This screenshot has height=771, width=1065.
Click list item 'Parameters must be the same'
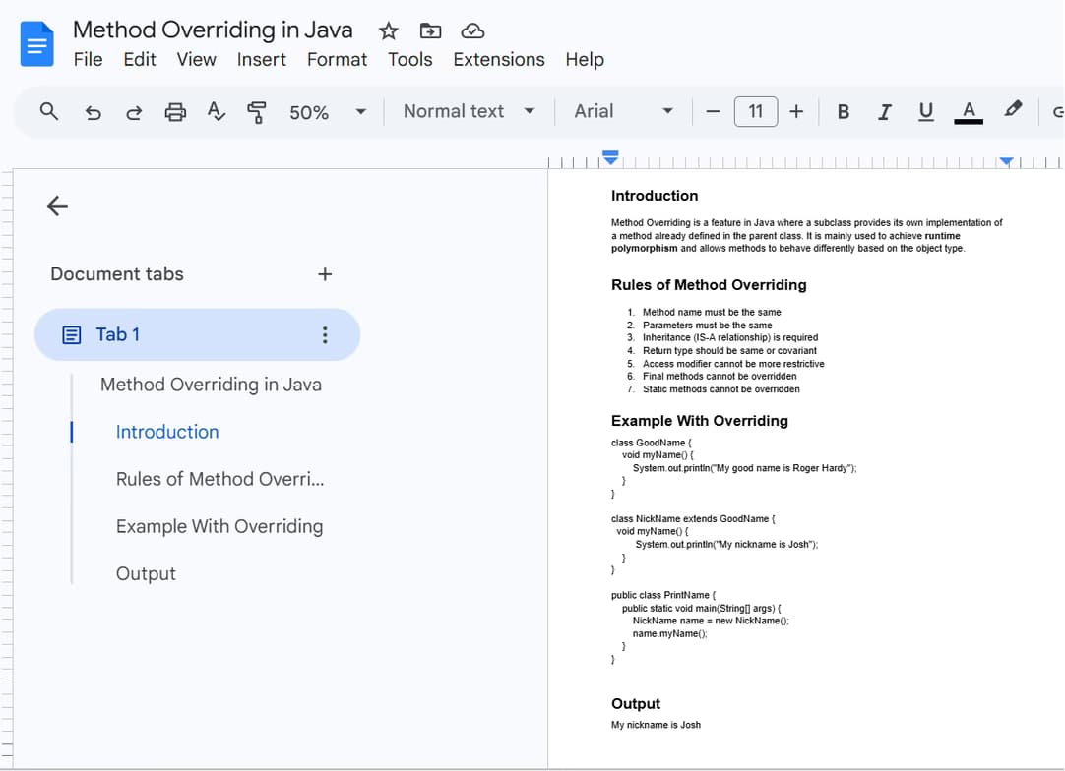(707, 326)
